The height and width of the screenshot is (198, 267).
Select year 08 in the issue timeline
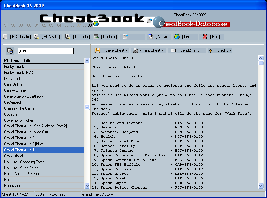pos(85,25)
